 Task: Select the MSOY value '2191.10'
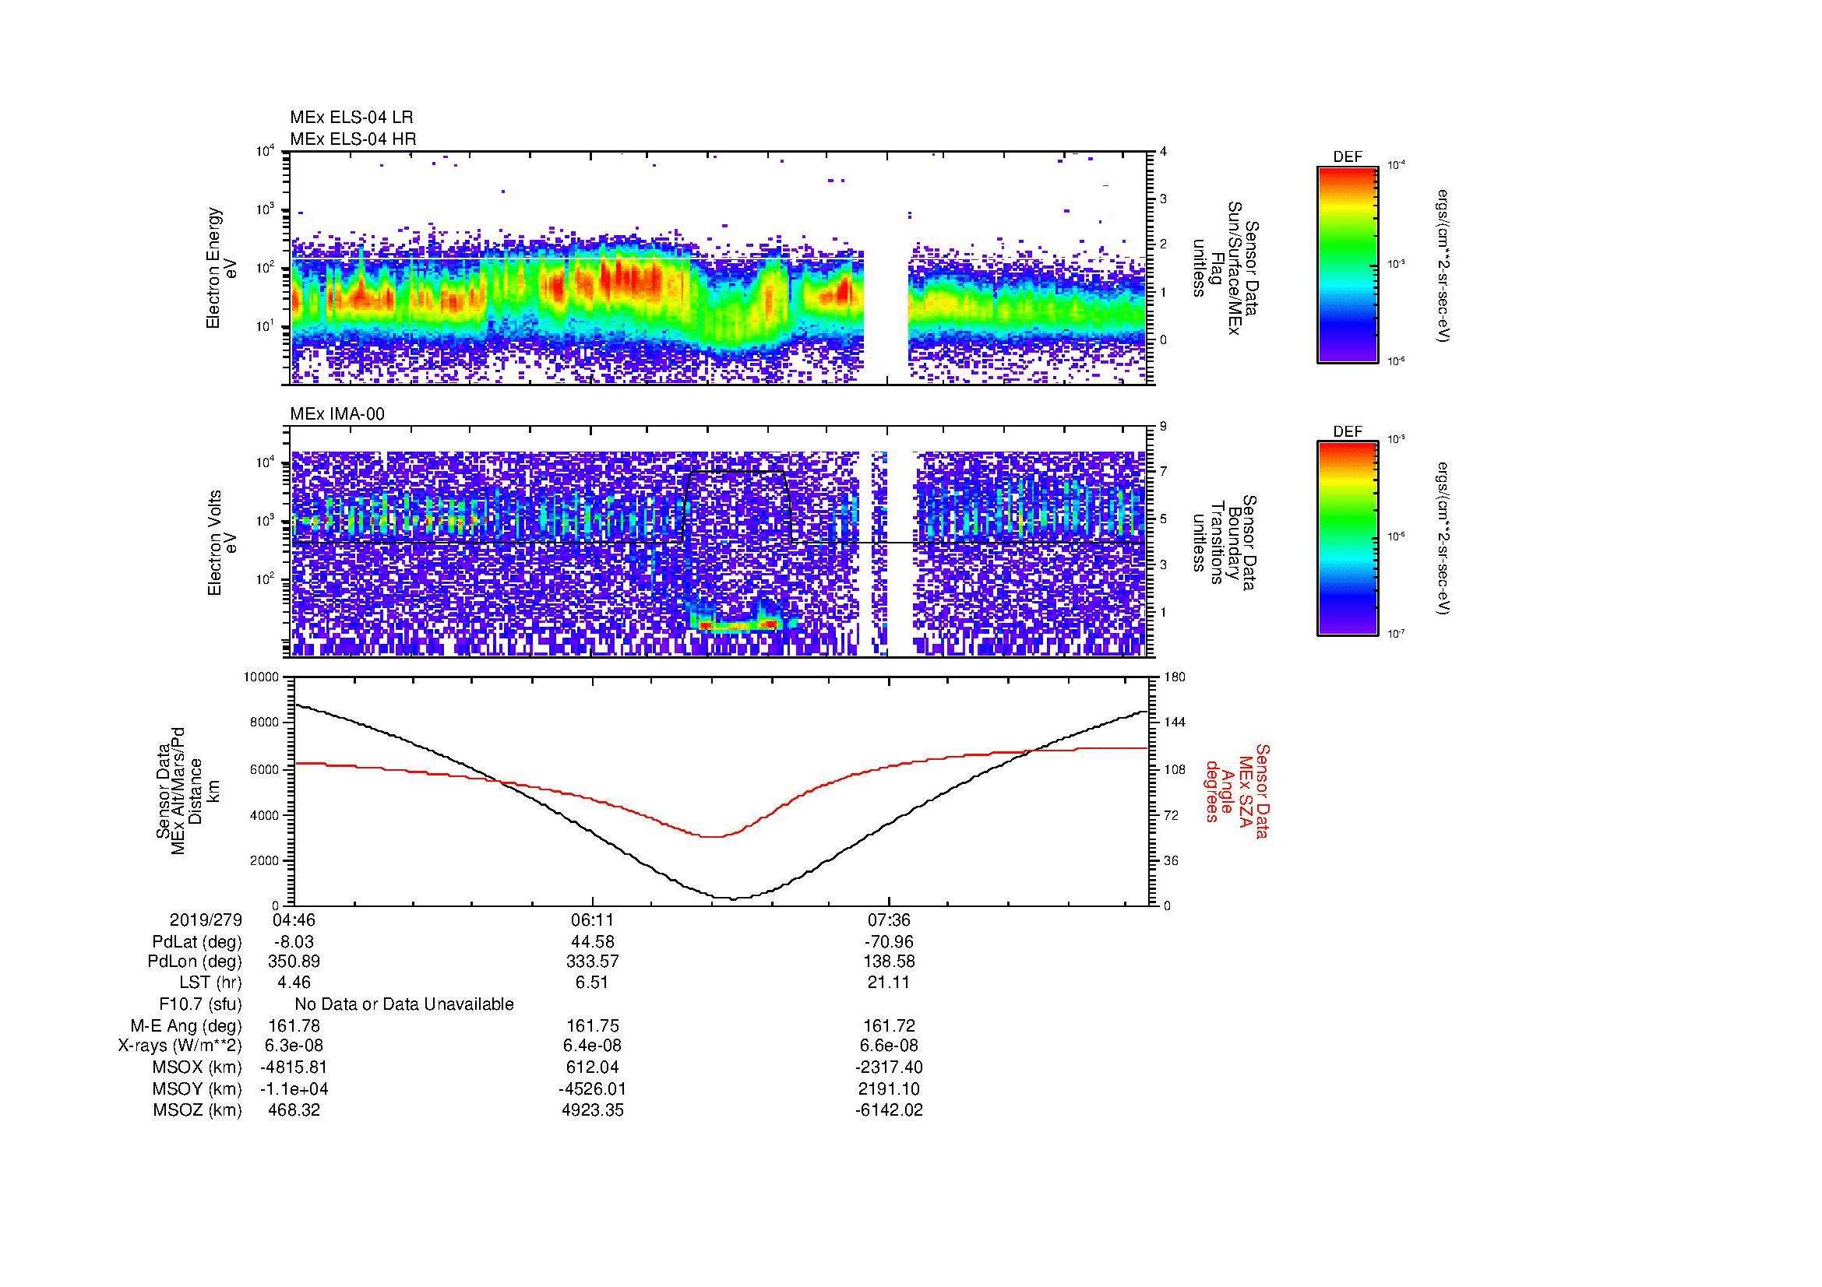click(890, 1089)
